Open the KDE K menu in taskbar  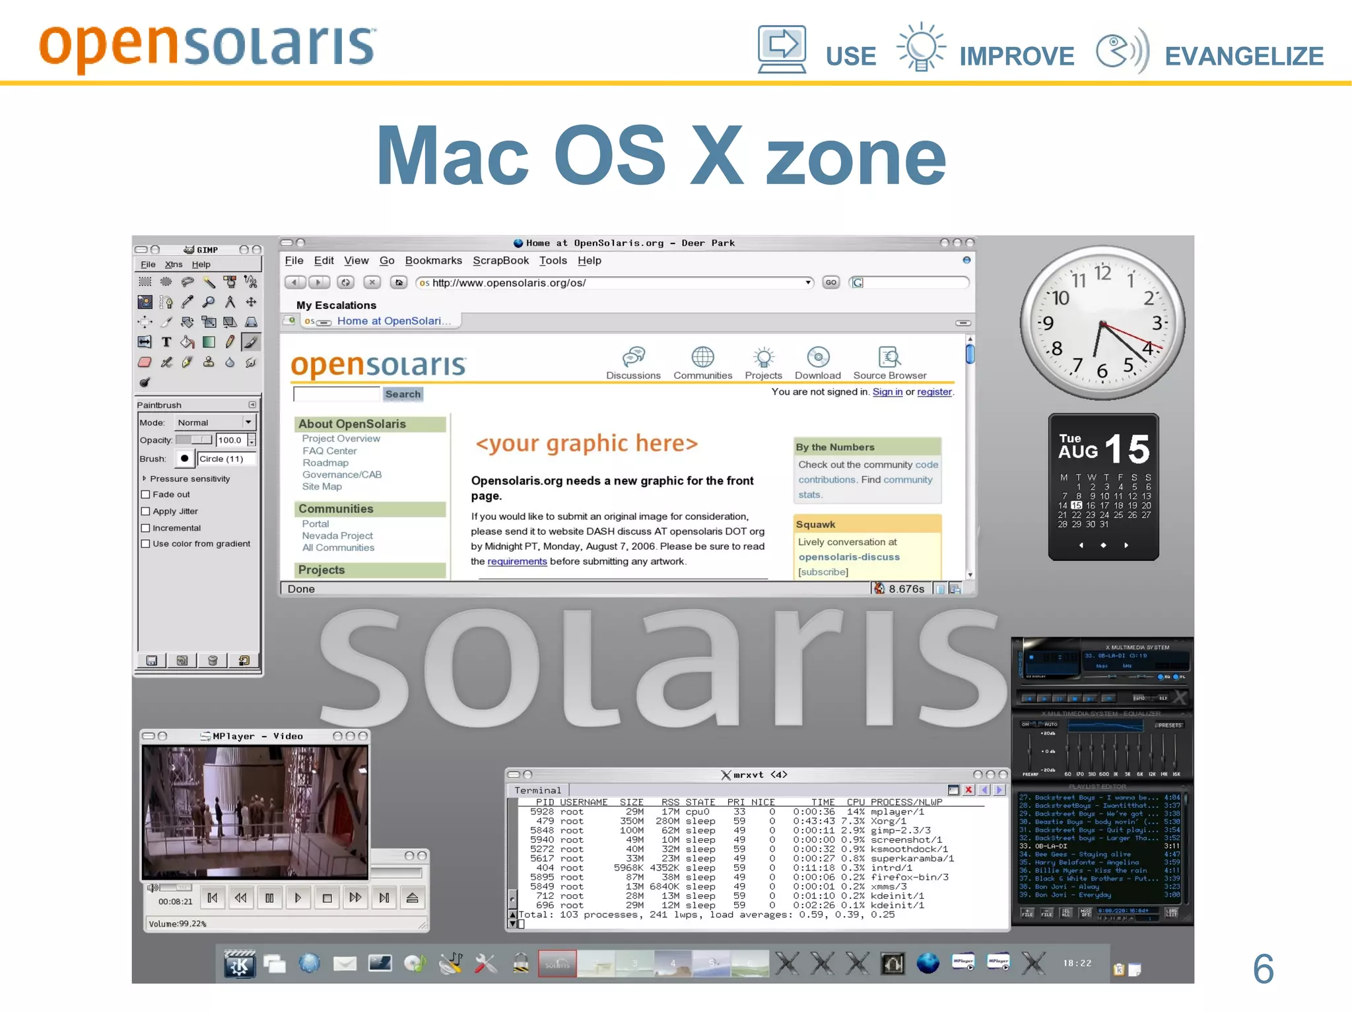(x=239, y=964)
